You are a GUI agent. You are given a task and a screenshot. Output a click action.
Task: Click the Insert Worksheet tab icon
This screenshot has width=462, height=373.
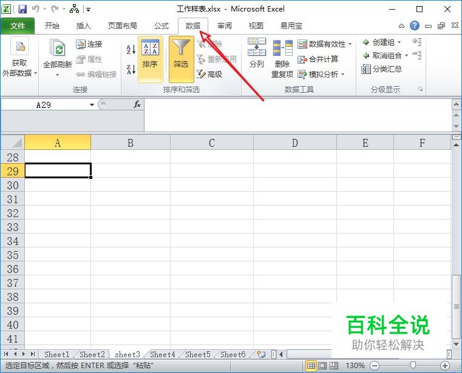pyautogui.click(x=261, y=354)
